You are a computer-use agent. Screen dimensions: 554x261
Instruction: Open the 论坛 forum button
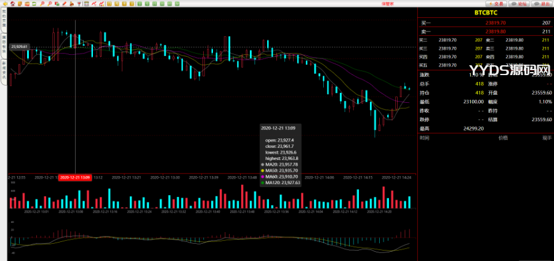520,4
